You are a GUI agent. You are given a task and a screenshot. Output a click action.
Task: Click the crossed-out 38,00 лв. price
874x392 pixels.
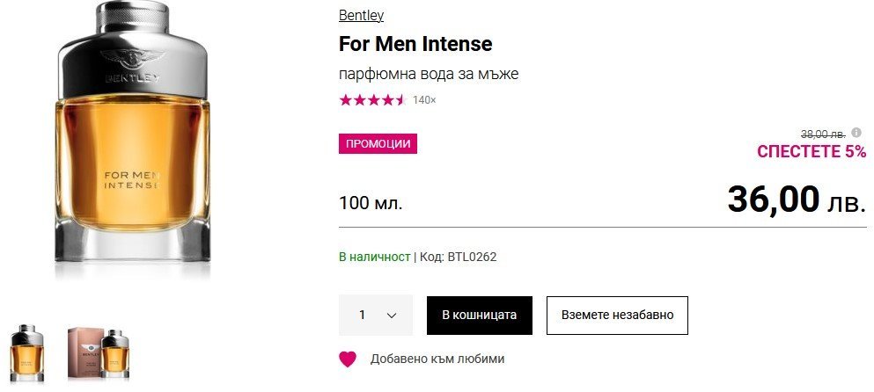823,134
